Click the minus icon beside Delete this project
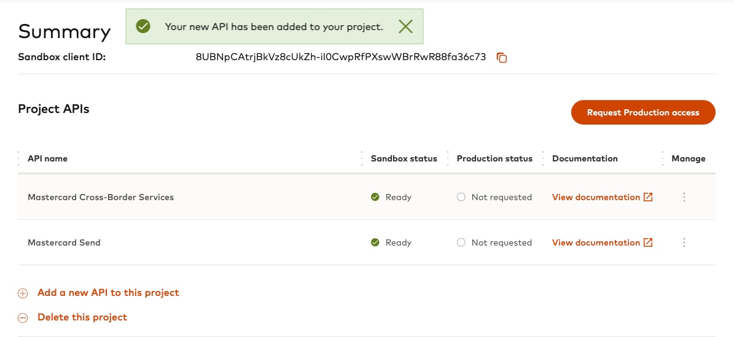734x337 pixels. (23, 318)
